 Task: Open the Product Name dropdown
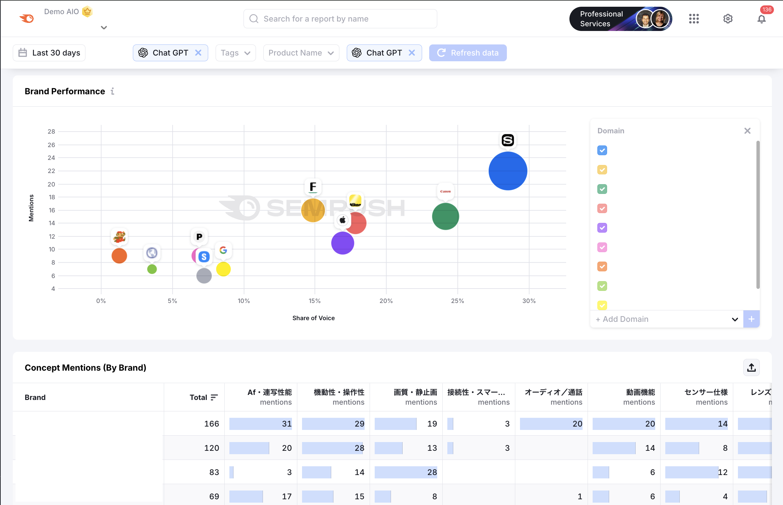click(x=301, y=53)
